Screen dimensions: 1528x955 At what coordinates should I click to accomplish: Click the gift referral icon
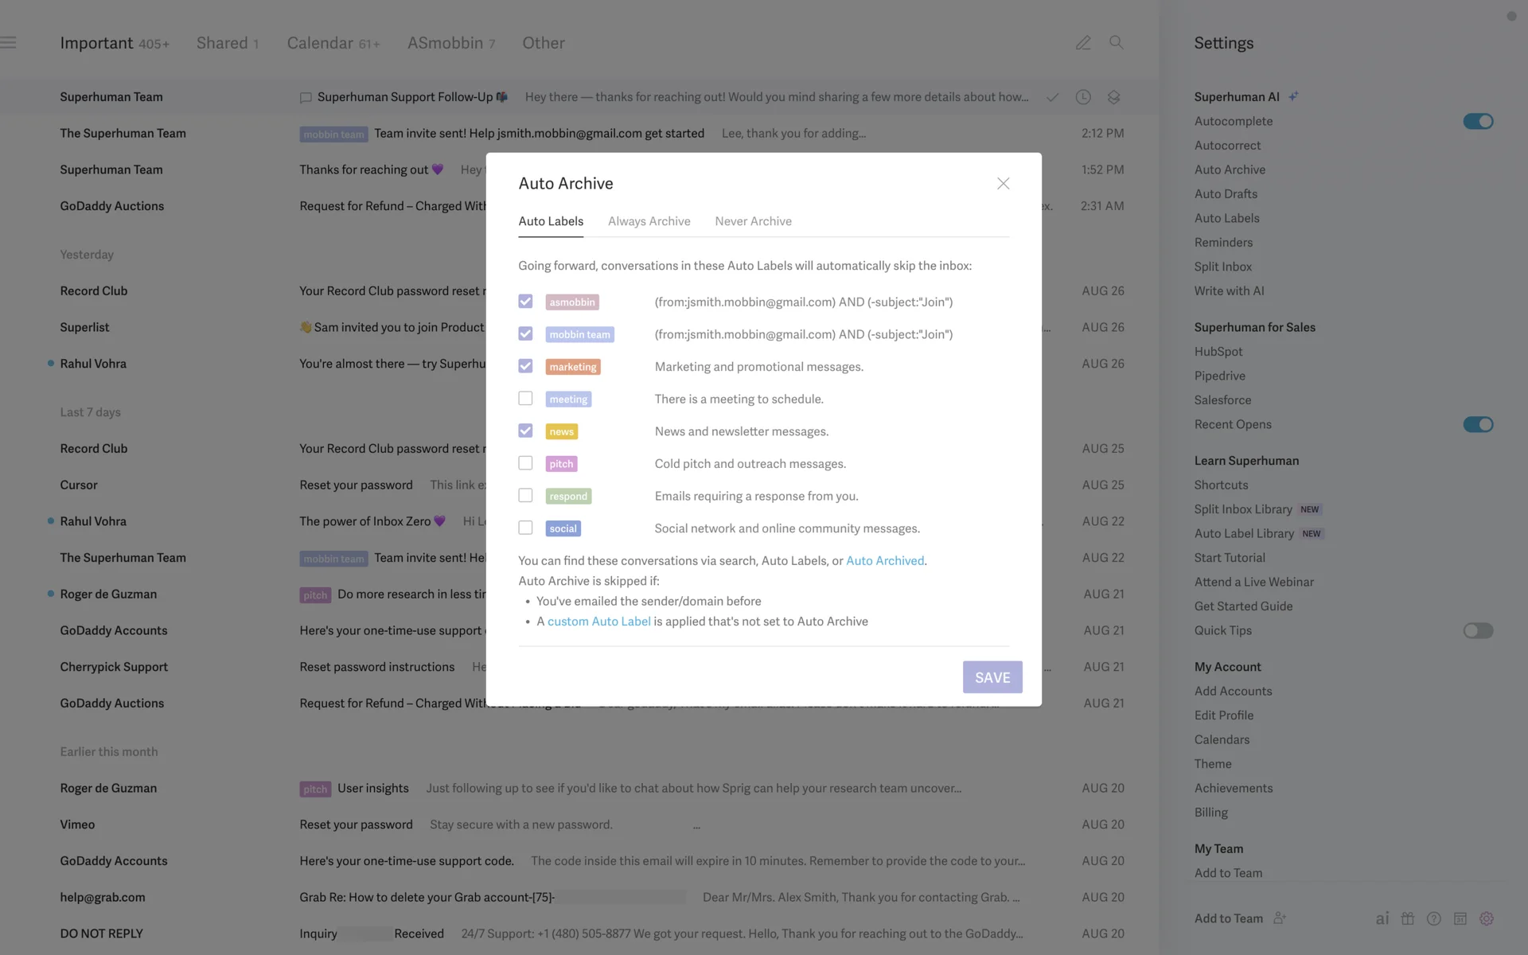click(1408, 918)
